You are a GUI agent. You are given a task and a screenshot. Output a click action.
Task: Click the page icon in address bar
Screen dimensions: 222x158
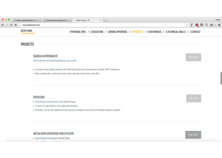click(20, 25)
